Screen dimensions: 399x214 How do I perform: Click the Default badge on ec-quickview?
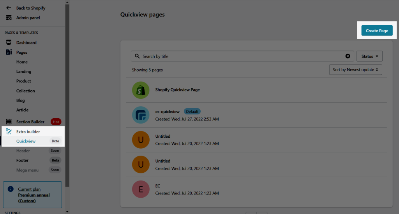192,111
